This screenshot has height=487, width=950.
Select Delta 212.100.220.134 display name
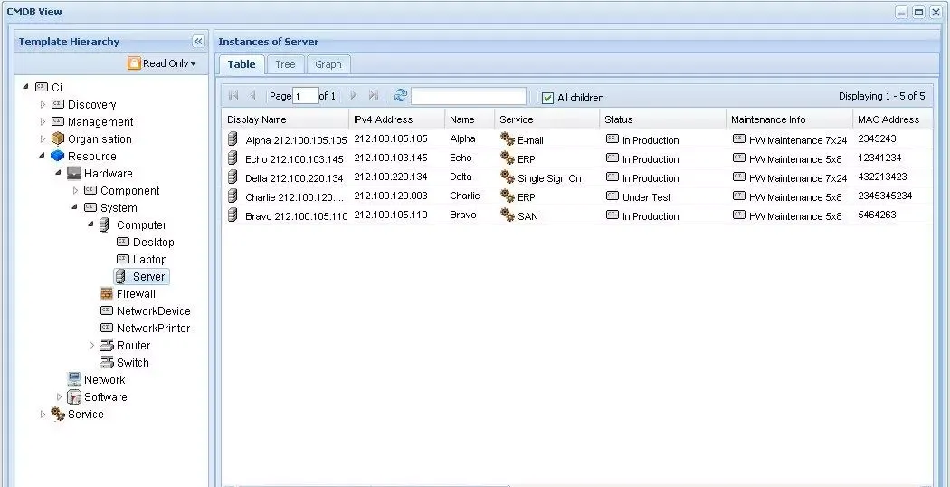click(294, 178)
